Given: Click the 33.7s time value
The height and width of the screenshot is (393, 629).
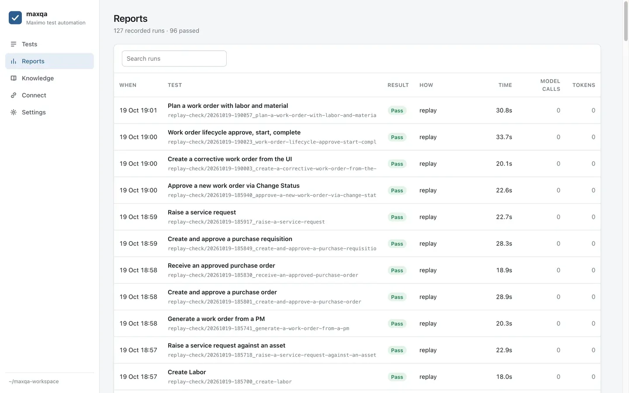Looking at the screenshot, I should point(504,137).
